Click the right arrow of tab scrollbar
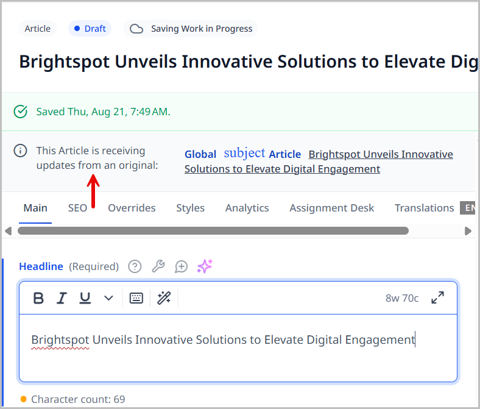 pos(468,231)
